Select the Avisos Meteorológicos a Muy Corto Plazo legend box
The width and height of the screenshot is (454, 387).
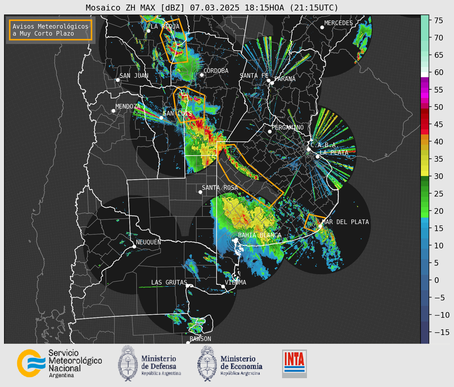(x=51, y=30)
